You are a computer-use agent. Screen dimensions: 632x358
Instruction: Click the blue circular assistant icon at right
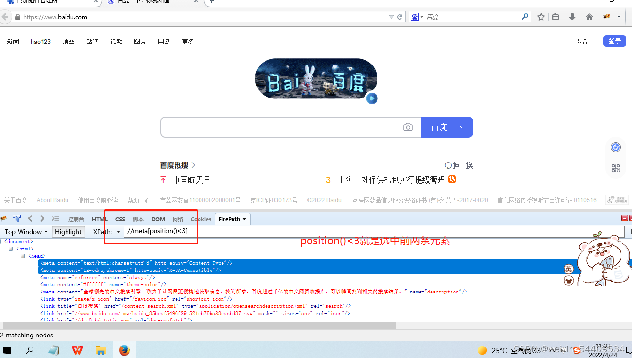coord(616,148)
